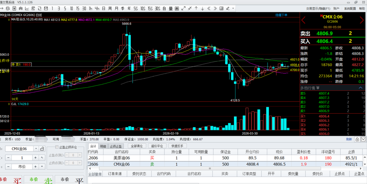Screen dimensions: 367x184
Task: Open the 市价 price type dropdown arrow
Action: point(42,167)
